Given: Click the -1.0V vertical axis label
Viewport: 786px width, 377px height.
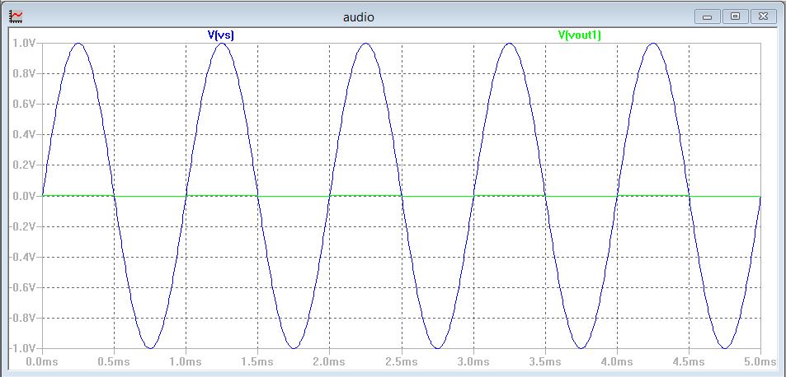Looking at the screenshot, I should (23, 348).
